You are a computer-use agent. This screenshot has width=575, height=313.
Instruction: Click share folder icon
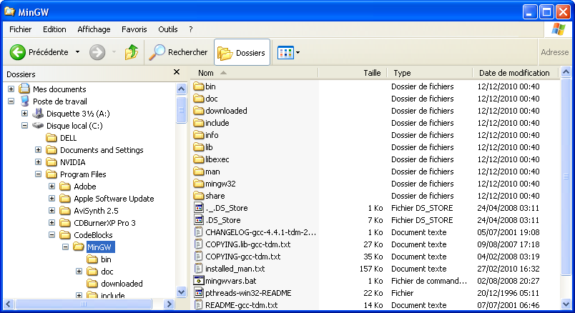[x=199, y=195]
